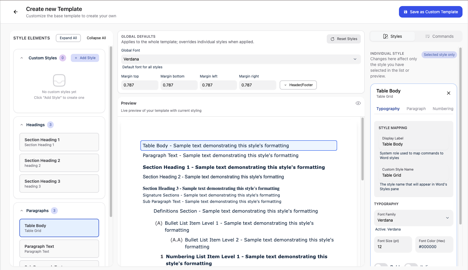Collapse the Paragraphs group chevron
468x270 pixels.
[22, 211]
